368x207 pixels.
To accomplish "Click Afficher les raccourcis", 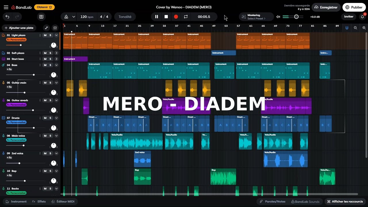I will (x=345, y=202).
